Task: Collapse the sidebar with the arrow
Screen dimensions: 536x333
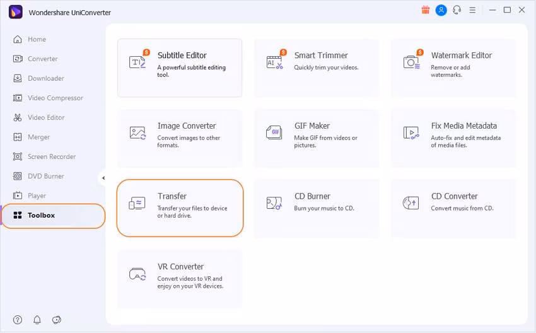Action: 103,178
